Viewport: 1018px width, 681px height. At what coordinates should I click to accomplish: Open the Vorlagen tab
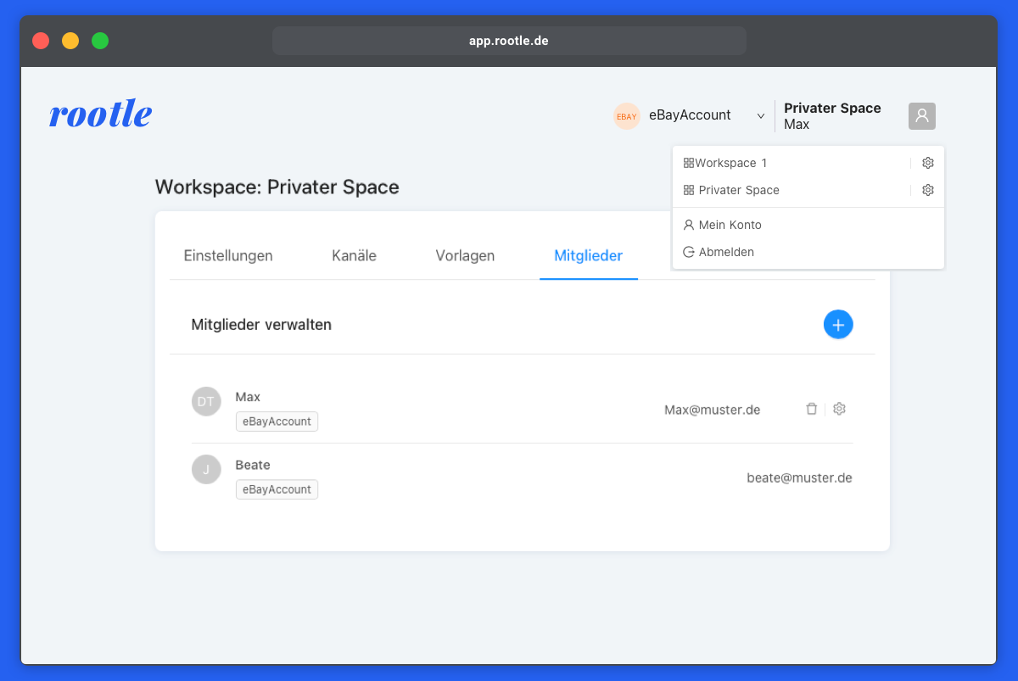(x=464, y=254)
